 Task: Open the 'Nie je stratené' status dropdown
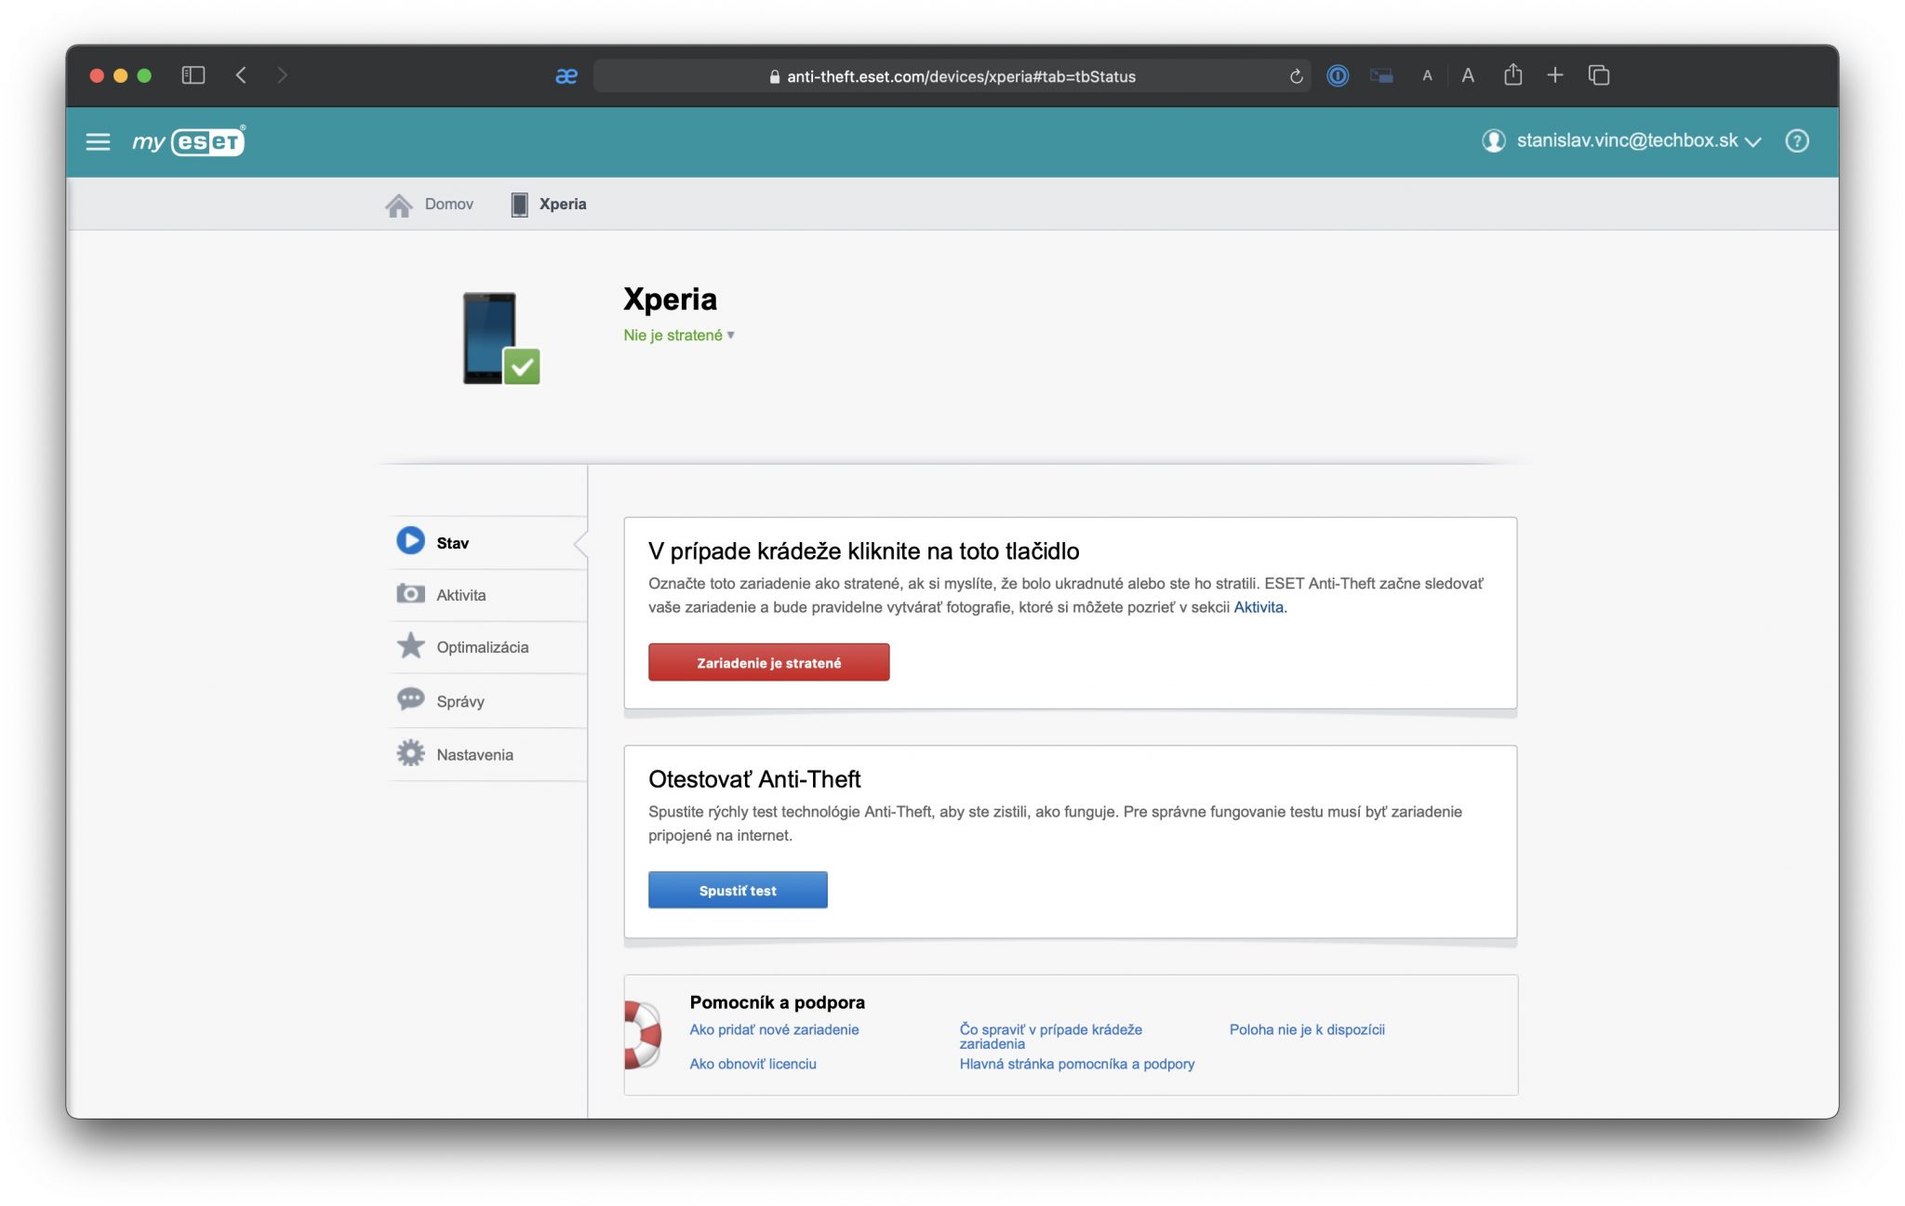point(679,335)
